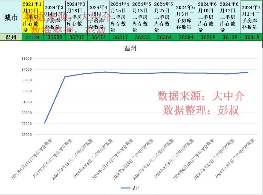The width and height of the screenshot is (263, 195).
Task: Click the 2024年6月3日 column header cell
Action: [186, 17]
